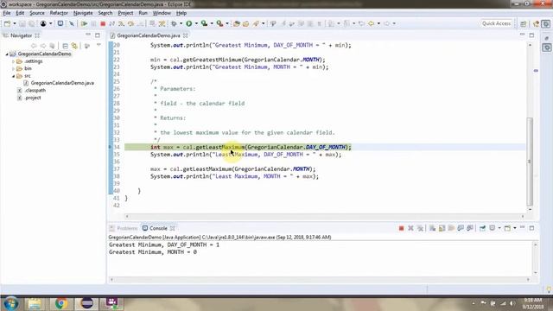Click the Skip All Breakpoints icon
The image size is (553, 311).
[72, 23]
